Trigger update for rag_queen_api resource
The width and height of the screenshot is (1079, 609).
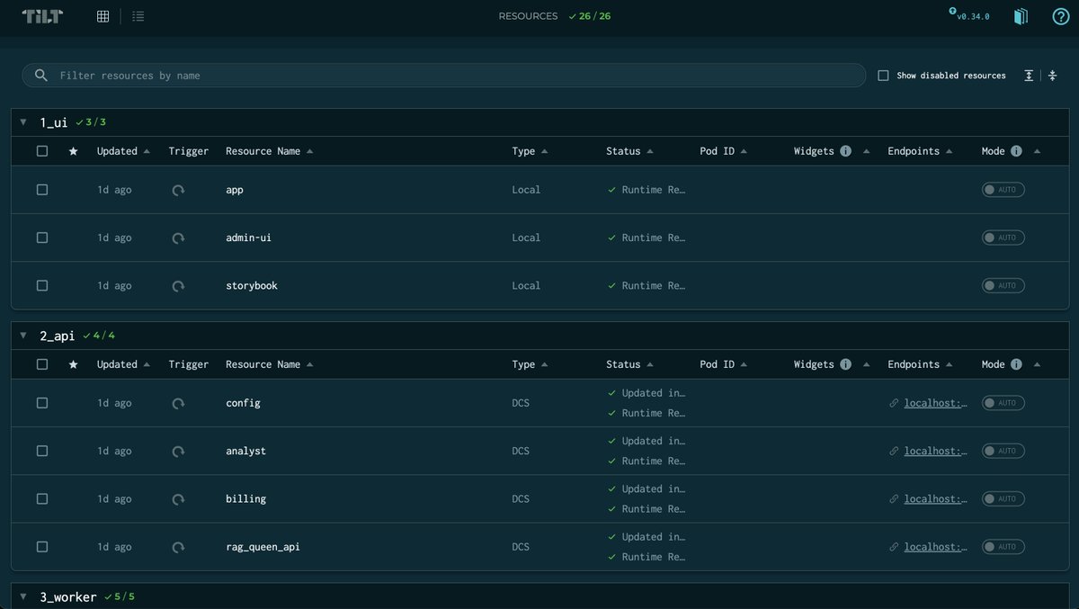coord(178,546)
